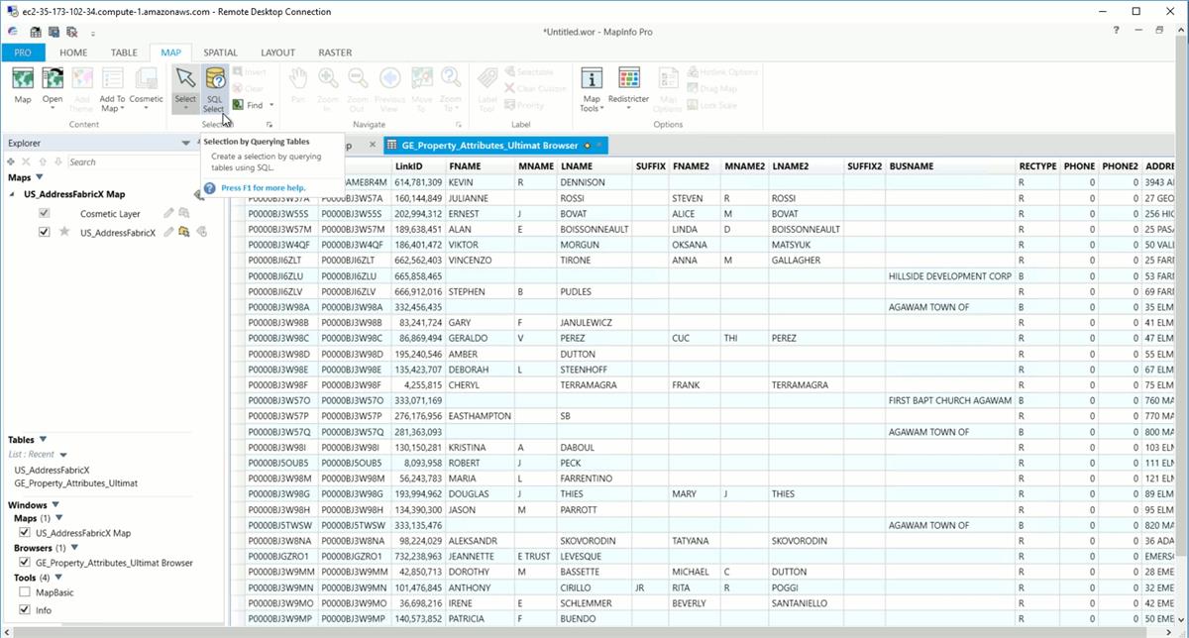1189x638 pixels.
Task: Expand the Select tool dropdown arrow
Action: click(x=185, y=108)
